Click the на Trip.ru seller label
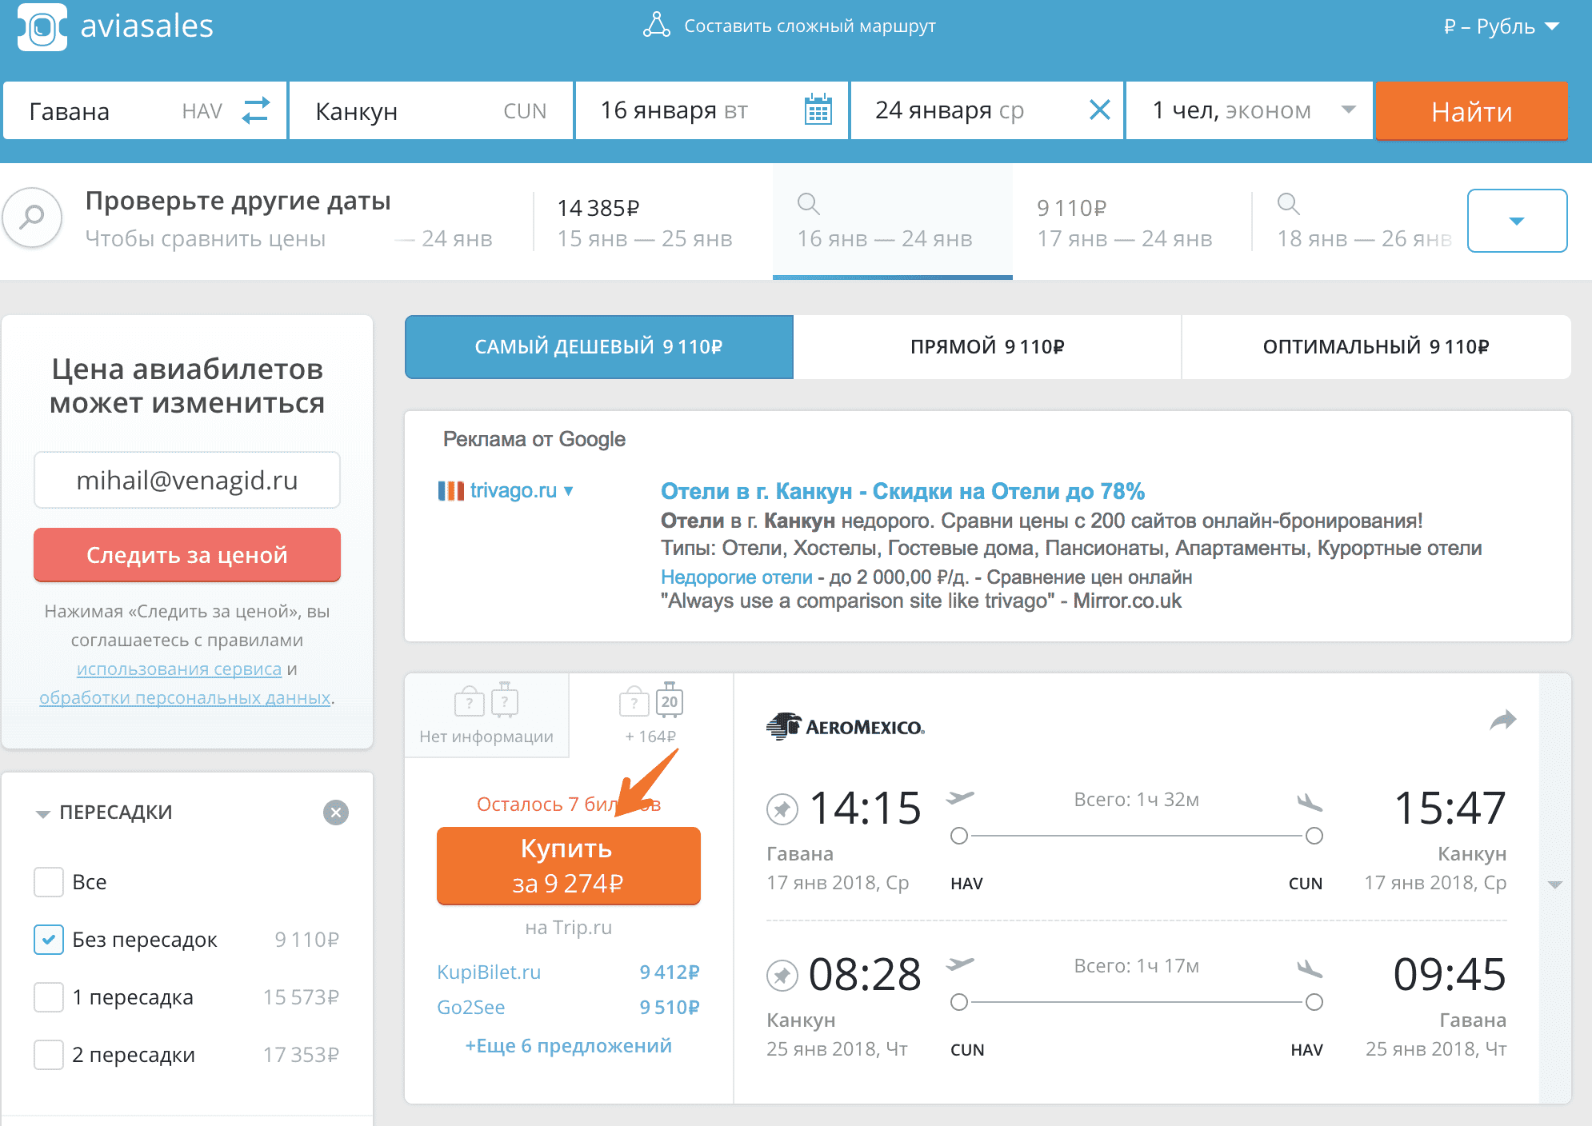This screenshot has width=1592, height=1126. [569, 927]
